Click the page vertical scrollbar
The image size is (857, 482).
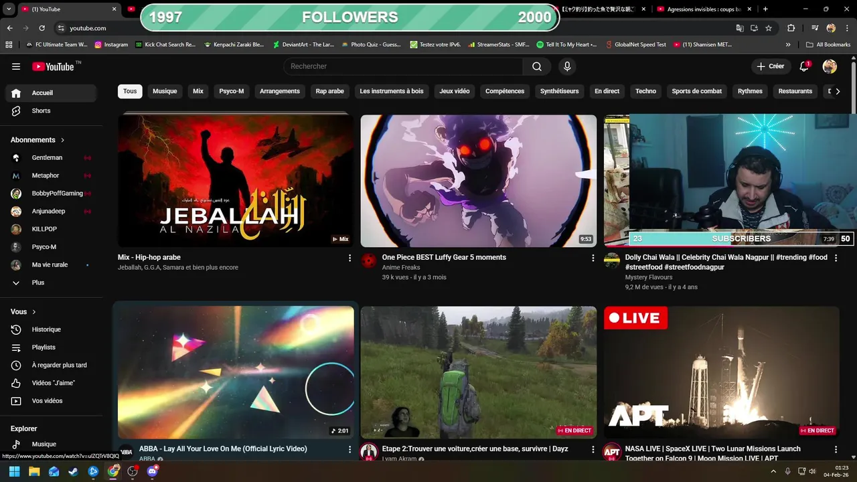(x=853, y=89)
